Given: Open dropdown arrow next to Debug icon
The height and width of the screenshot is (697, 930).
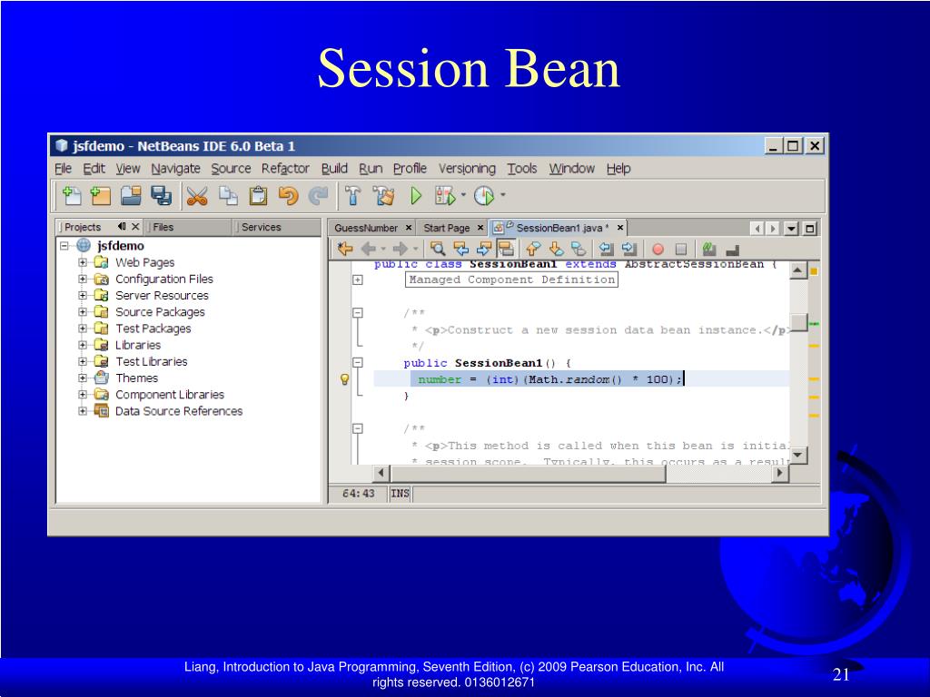Looking at the screenshot, I should [x=463, y=194].
